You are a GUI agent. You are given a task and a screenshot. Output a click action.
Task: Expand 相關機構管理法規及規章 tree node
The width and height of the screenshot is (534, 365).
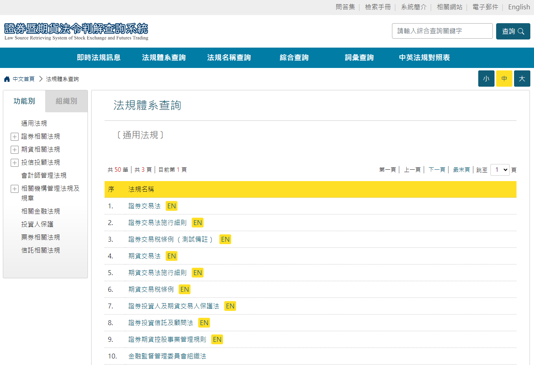[x=15, y=189]
